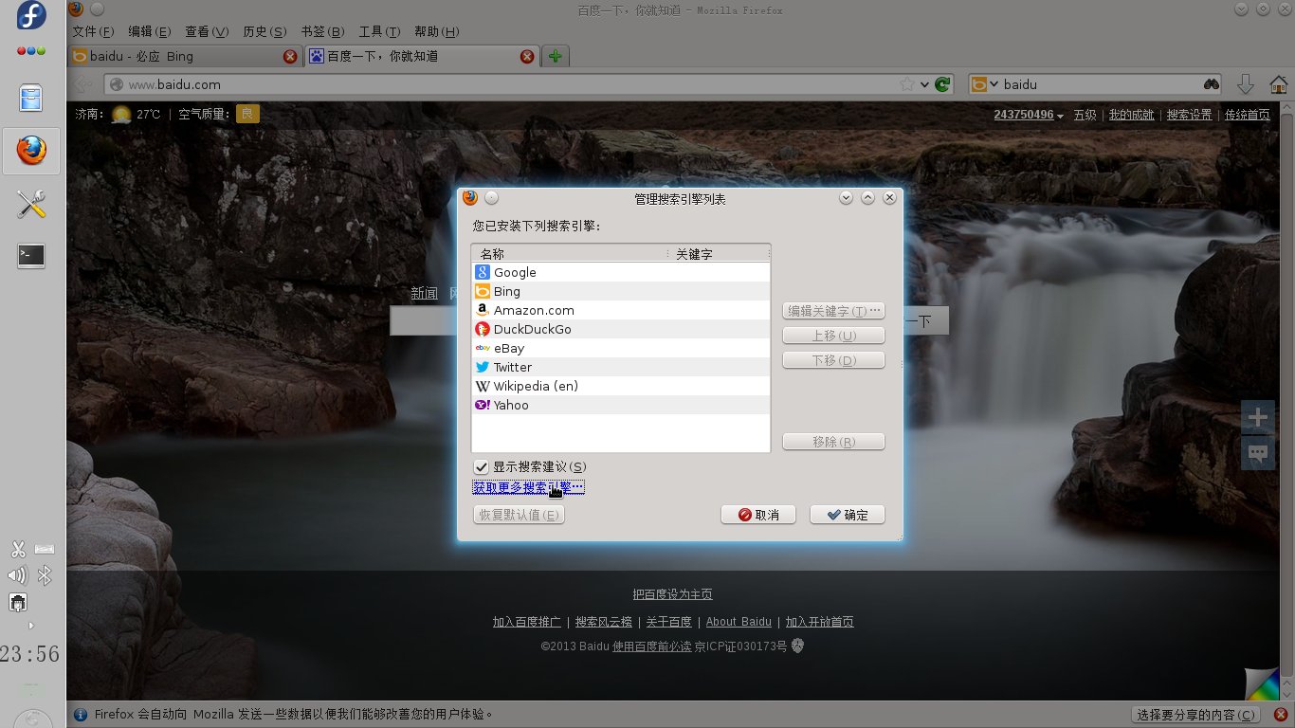Open the downloads arrow icon
Viewport: 1295px width, 728px height.
(x=1246, y=84)
